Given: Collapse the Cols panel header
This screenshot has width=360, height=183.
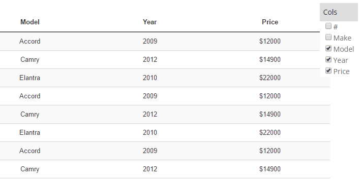Looking at the screenshot, I should click(339, 12).
